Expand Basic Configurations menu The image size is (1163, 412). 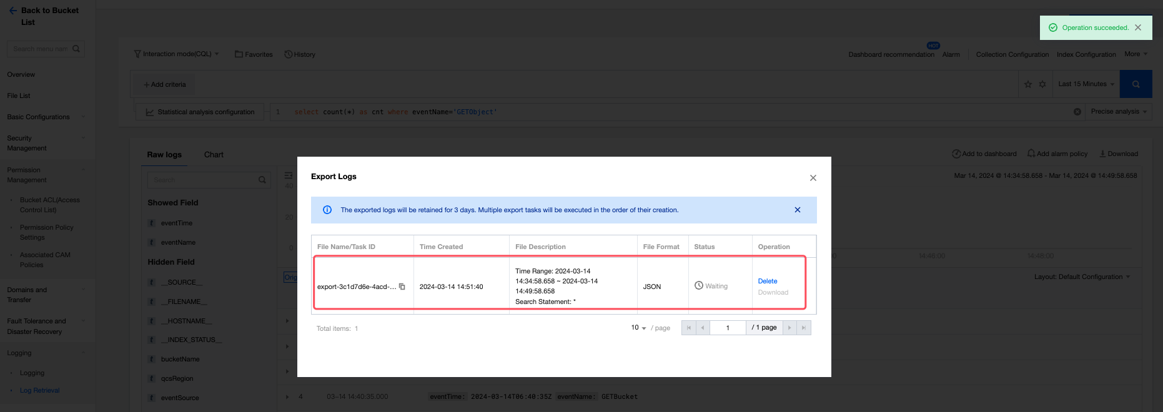point(46,117)
